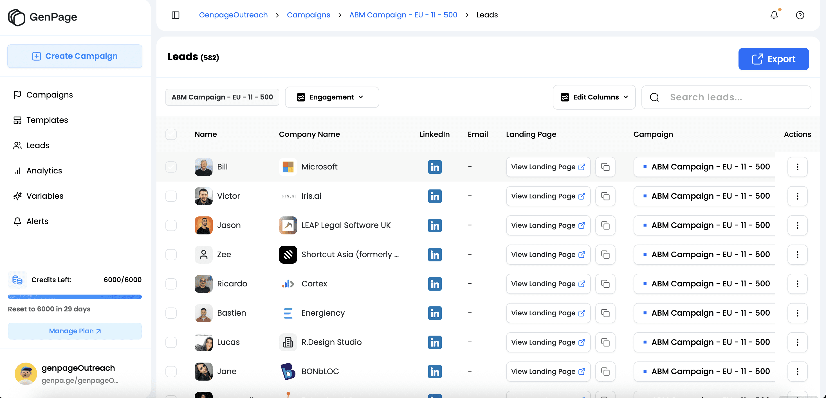Click the sidebar collapse panel icon
The height and width of the screenshot is (398, 826).
(x=175, y=15)
